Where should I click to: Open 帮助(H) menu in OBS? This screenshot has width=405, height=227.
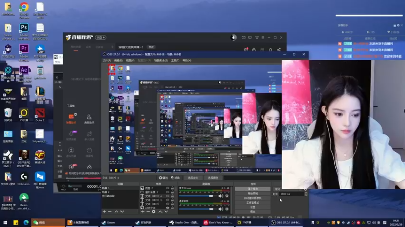pyautogui.click(x=187, y=60)
